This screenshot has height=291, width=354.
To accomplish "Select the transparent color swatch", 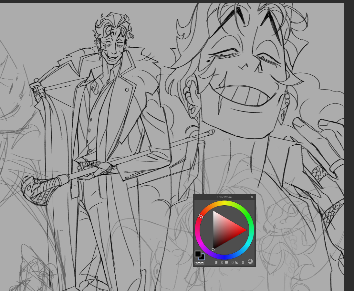I will (x=200, y=263).
